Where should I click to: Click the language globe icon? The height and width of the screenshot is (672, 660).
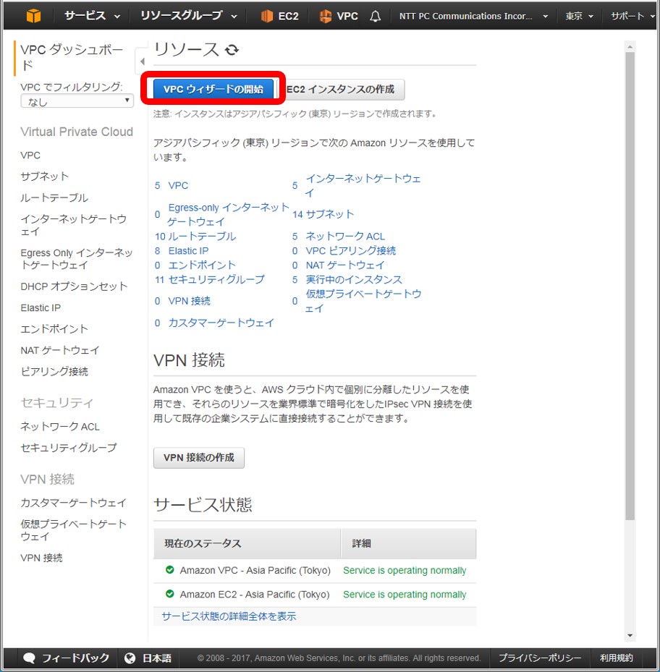(x=130, y=658)
